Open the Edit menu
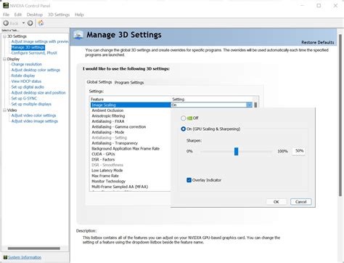The image size is (344, 263). click(x=18, y=15)
